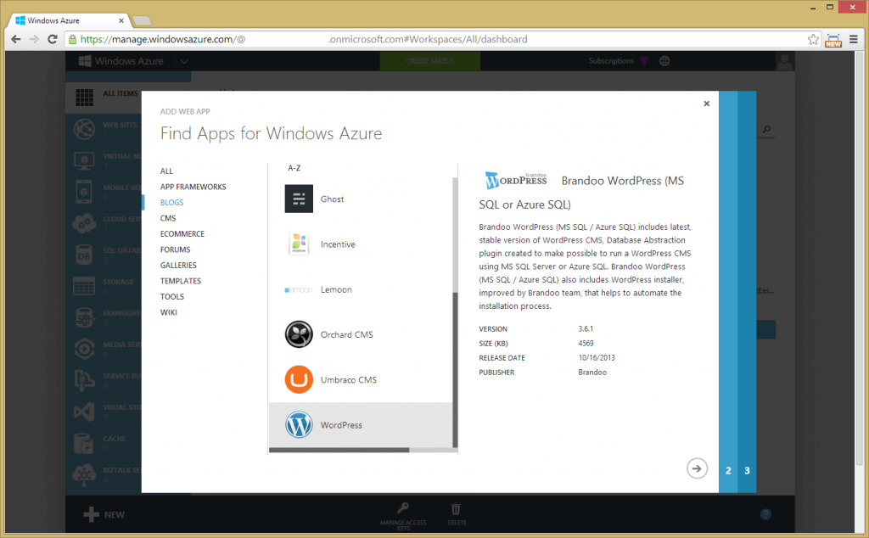Image resolution: width=869 pixels, height=538 pixels.
Task: Select the FORUMS category
Action: [175, 249]
